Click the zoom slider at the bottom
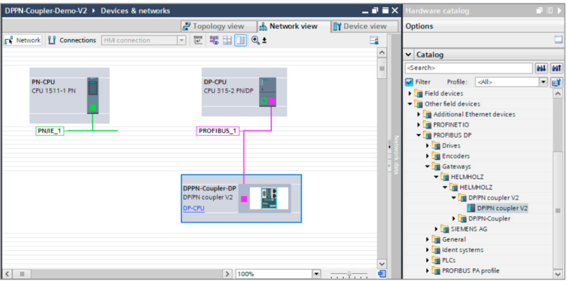The height and width of the screenshot is (281, 567). pyautogui.click(x=349, y=274)
